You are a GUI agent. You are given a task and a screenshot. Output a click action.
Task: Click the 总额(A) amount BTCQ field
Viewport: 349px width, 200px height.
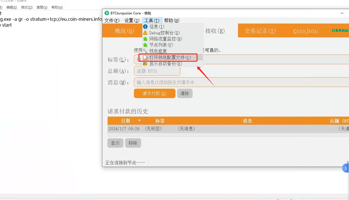(x=157, y=71)
